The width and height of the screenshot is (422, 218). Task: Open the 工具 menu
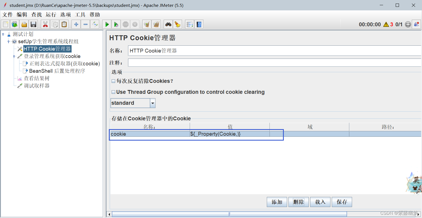coord(80,15)
